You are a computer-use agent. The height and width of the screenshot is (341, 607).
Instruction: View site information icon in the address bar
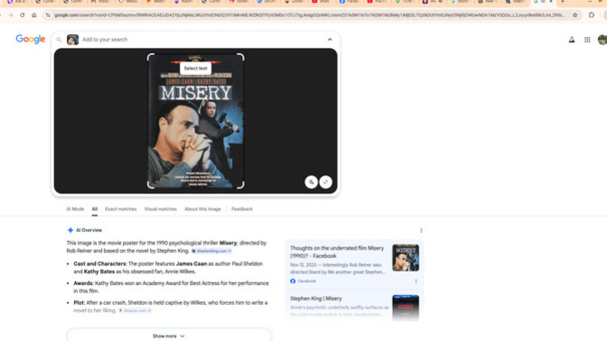click(48, 15)
